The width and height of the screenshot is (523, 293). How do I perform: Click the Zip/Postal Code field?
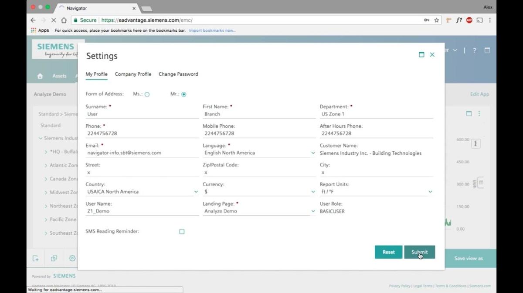click(x=259, y=173)
